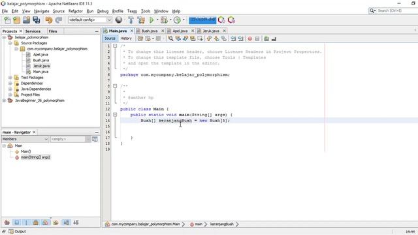Click the New Project toolbar icon
Viewport: 418px width, 235px height.
[17, 20]
